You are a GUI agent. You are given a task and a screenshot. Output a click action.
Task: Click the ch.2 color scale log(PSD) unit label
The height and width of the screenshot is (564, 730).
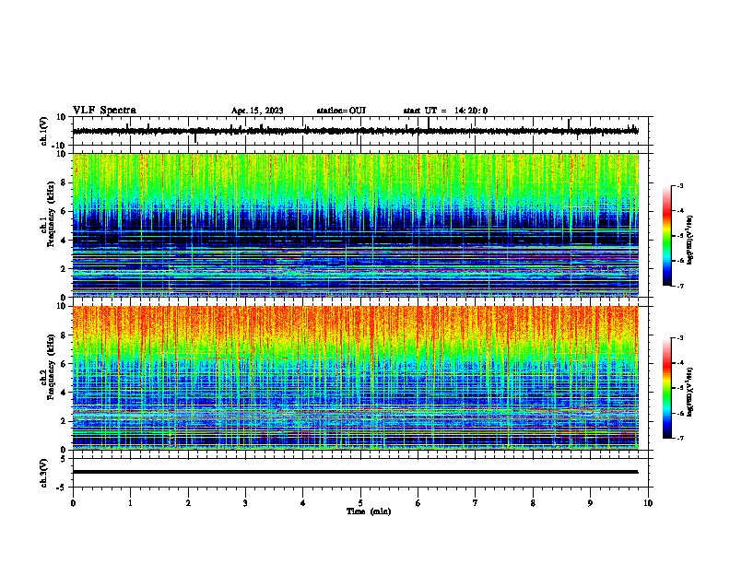tap(689, 392)
